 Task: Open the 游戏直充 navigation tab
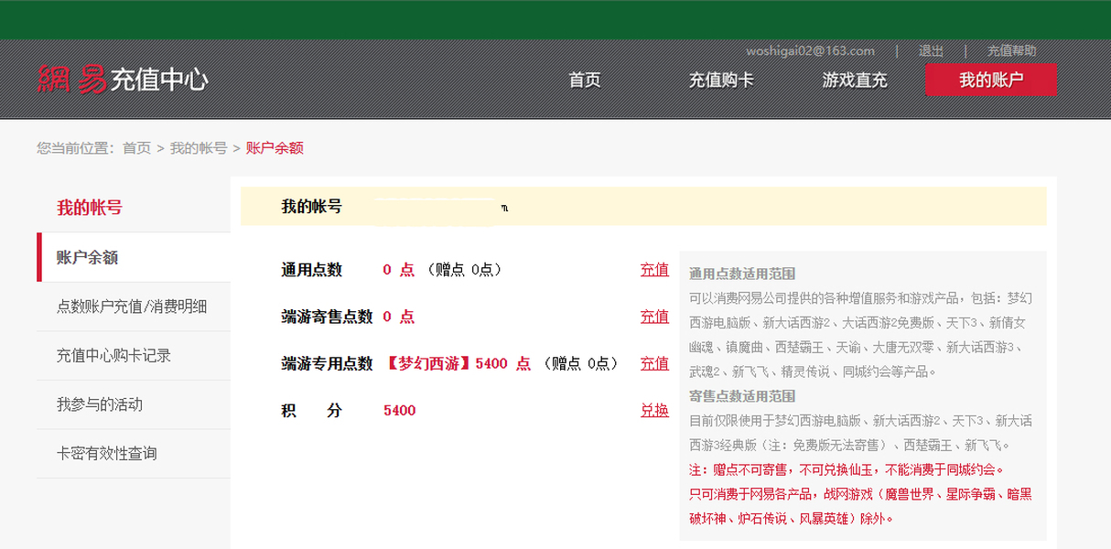(855, 80)
